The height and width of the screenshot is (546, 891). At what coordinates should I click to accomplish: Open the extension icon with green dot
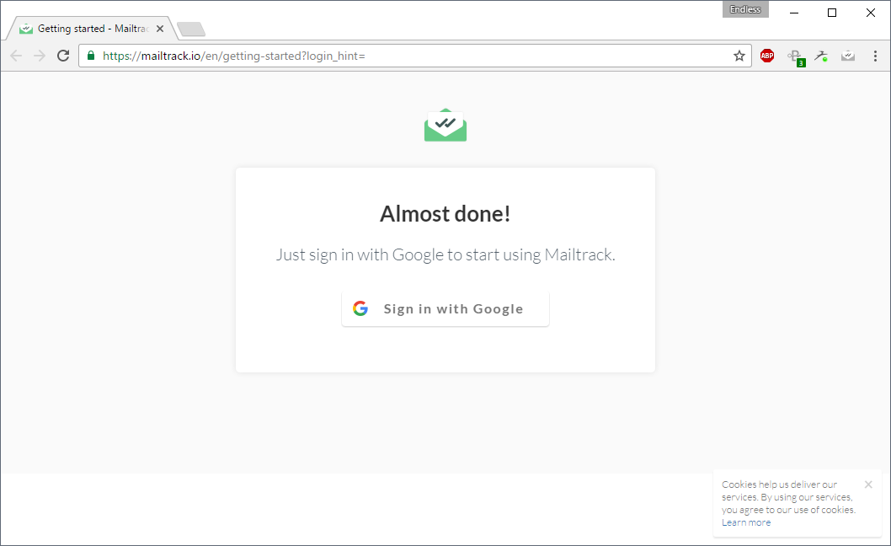coord(821,56)
